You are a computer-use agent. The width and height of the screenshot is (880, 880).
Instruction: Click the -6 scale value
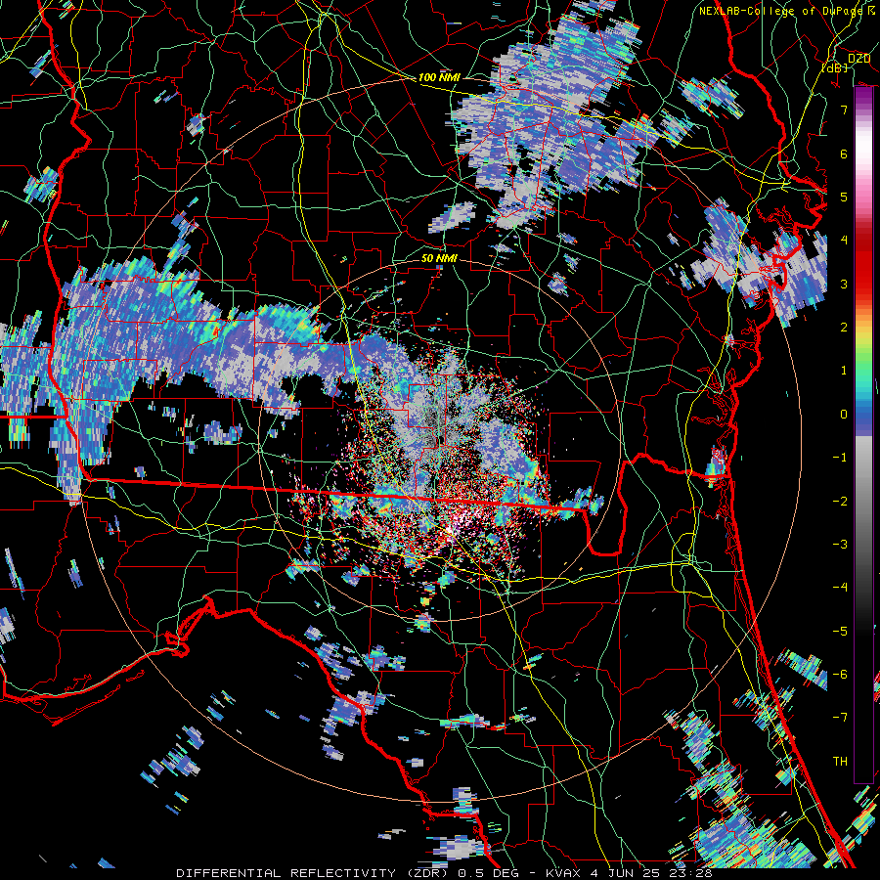pos(840,675)
